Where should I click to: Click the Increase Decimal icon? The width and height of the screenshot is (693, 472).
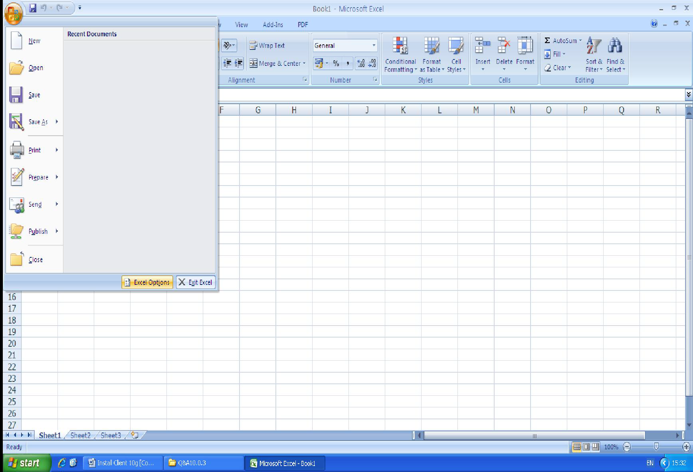point(361,63)
